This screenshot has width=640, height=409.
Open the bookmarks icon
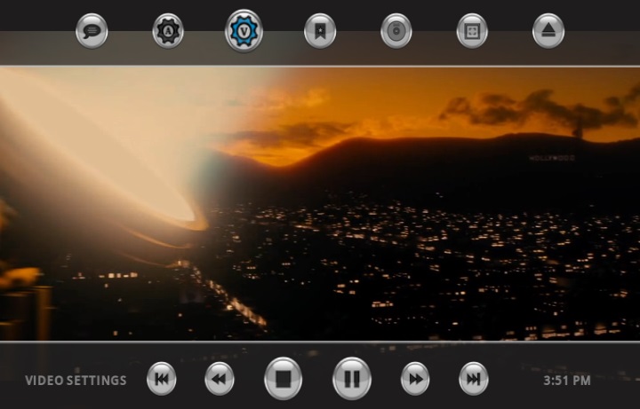click(320, 31)
